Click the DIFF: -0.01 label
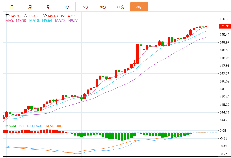This screenshot has width=231, height=158. coord(35,126)
